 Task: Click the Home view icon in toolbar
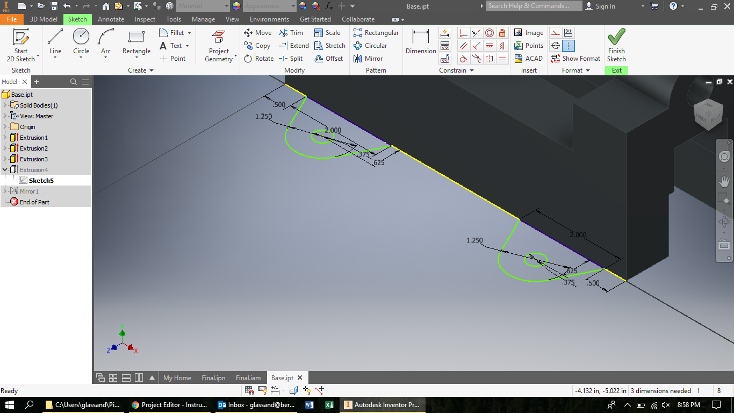pos(106,6)
